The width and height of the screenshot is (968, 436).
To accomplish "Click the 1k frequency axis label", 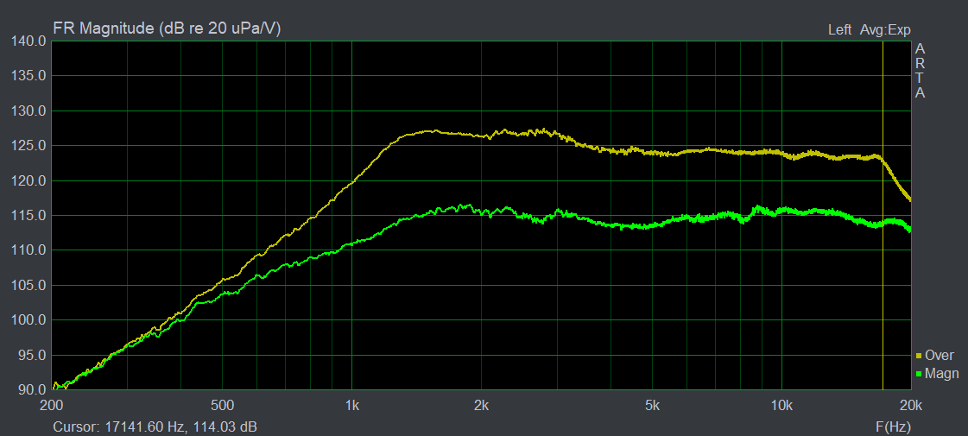I will (351, 406).
